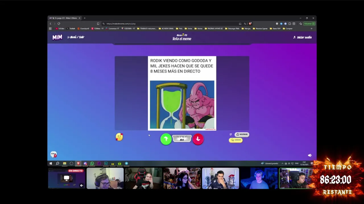
Task: Open the Twittah bookmark
Action: click(x=71, y=29)
